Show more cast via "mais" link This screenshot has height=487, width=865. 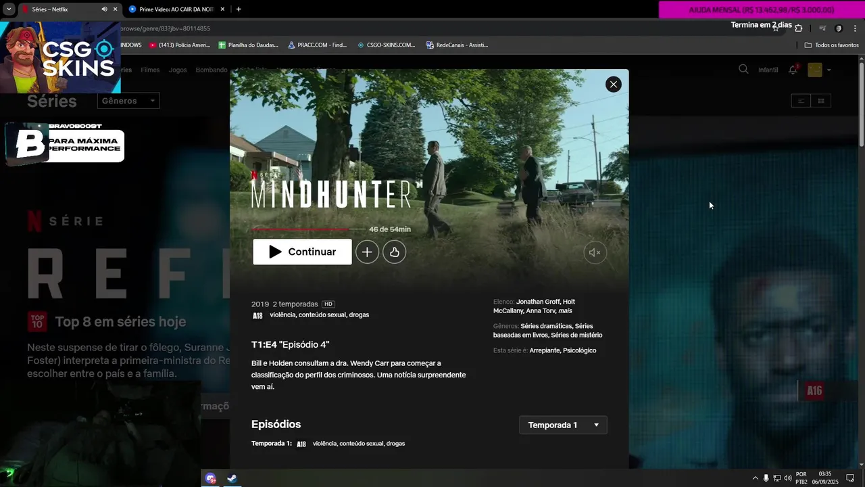coord(565,311)
